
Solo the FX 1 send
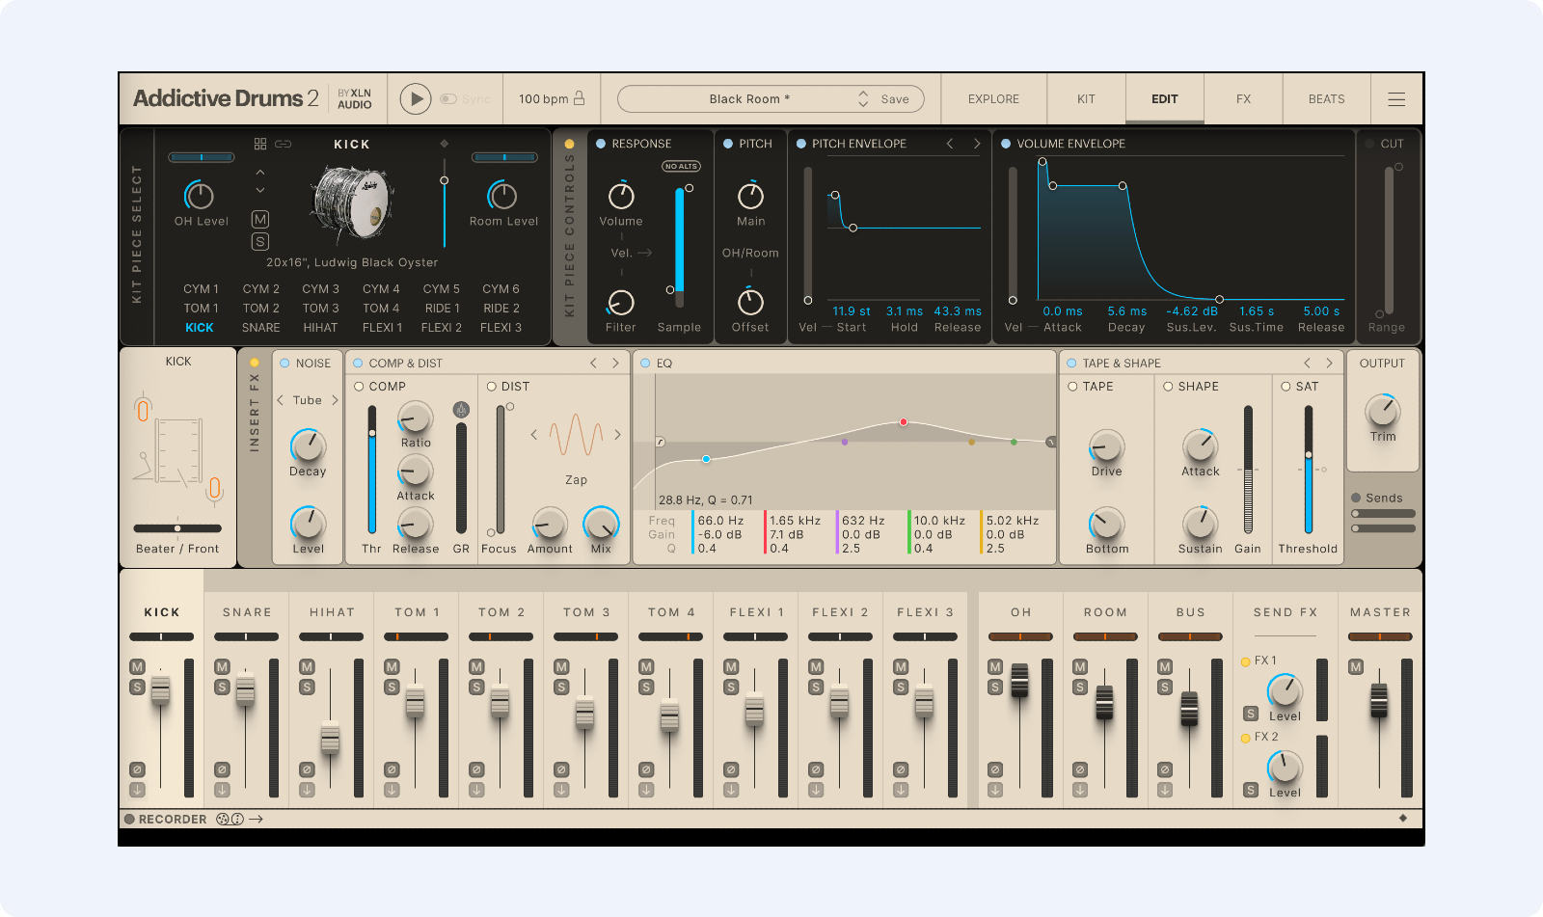(1251, 714)
